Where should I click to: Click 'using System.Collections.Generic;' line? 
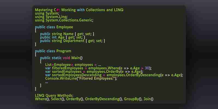[64, 20]
